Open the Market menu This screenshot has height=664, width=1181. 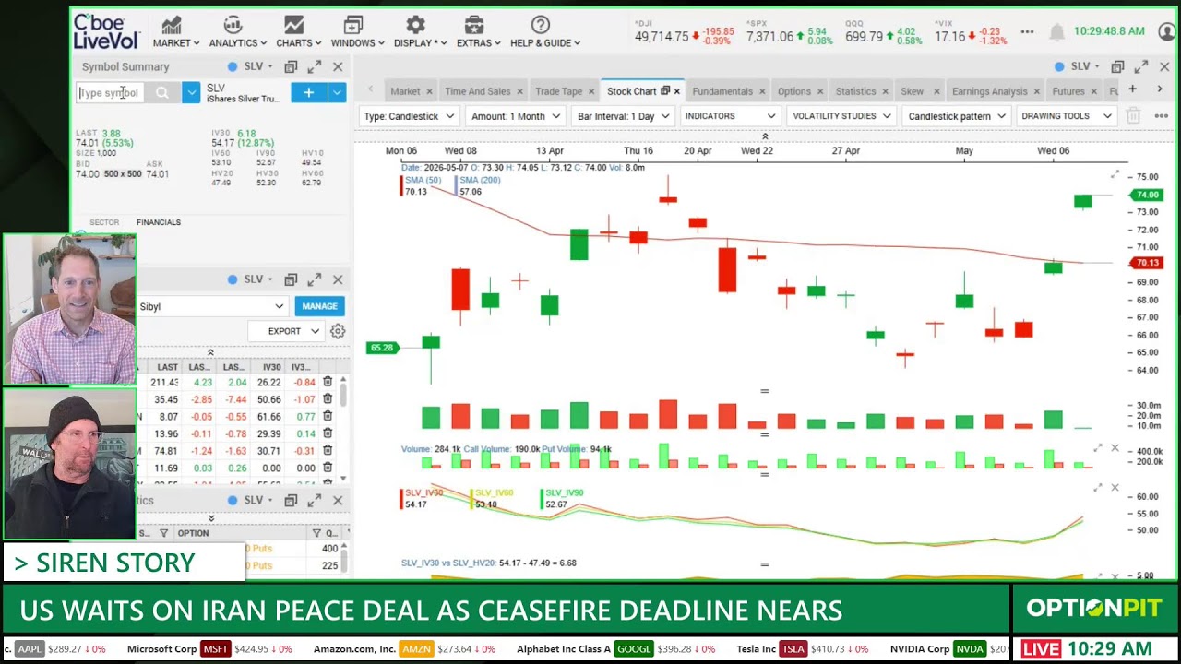pyautogui.click(x=175, y=32)
